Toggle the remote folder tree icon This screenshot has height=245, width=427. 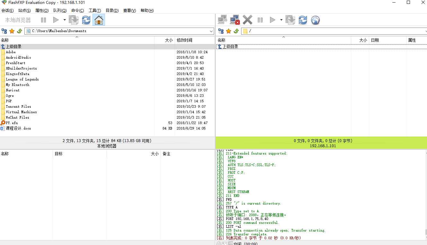point(221,31)
